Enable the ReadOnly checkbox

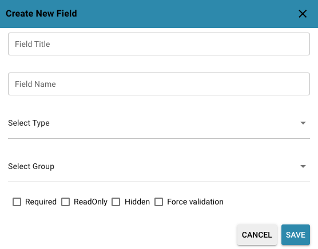(x=66, y=202)
